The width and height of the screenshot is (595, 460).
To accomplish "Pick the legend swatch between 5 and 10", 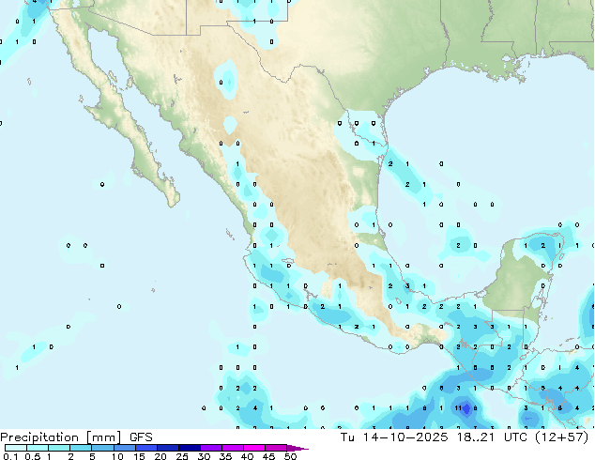I will tap(102, 448).
